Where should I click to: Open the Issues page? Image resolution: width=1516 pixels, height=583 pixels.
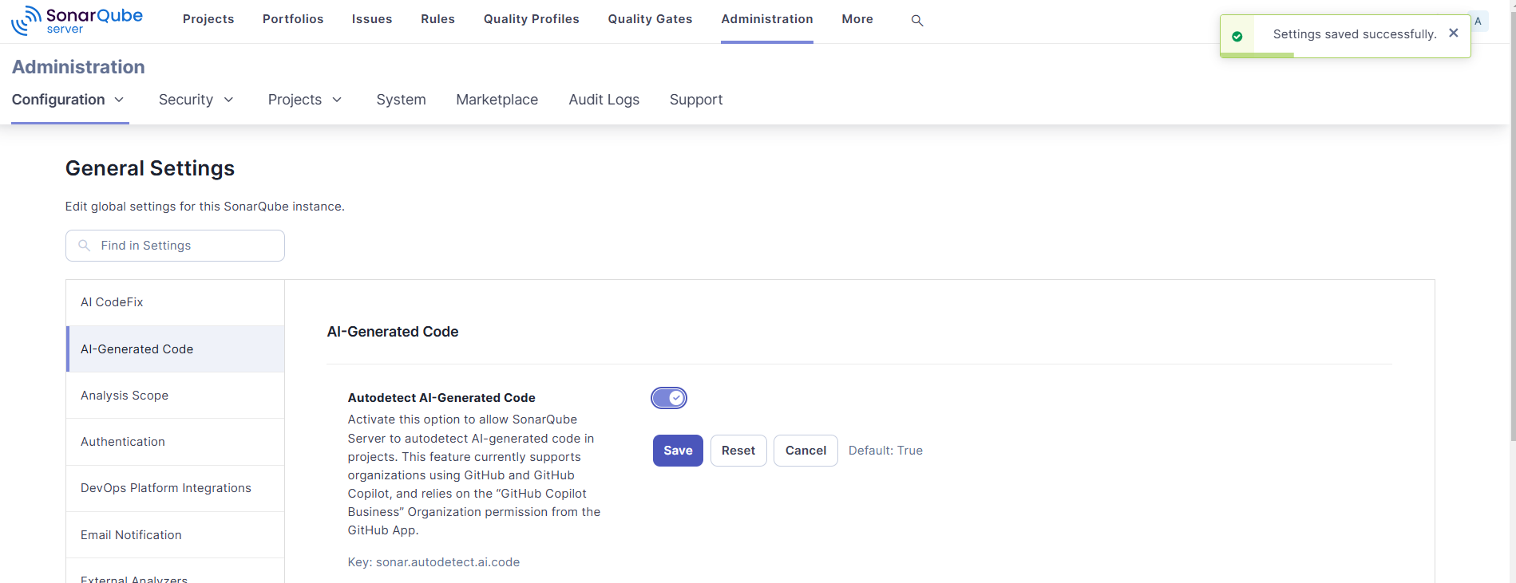372,19
